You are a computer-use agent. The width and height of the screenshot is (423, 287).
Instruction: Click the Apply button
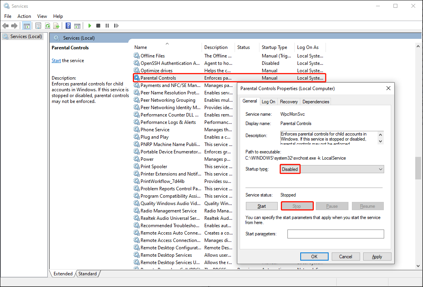377,257
